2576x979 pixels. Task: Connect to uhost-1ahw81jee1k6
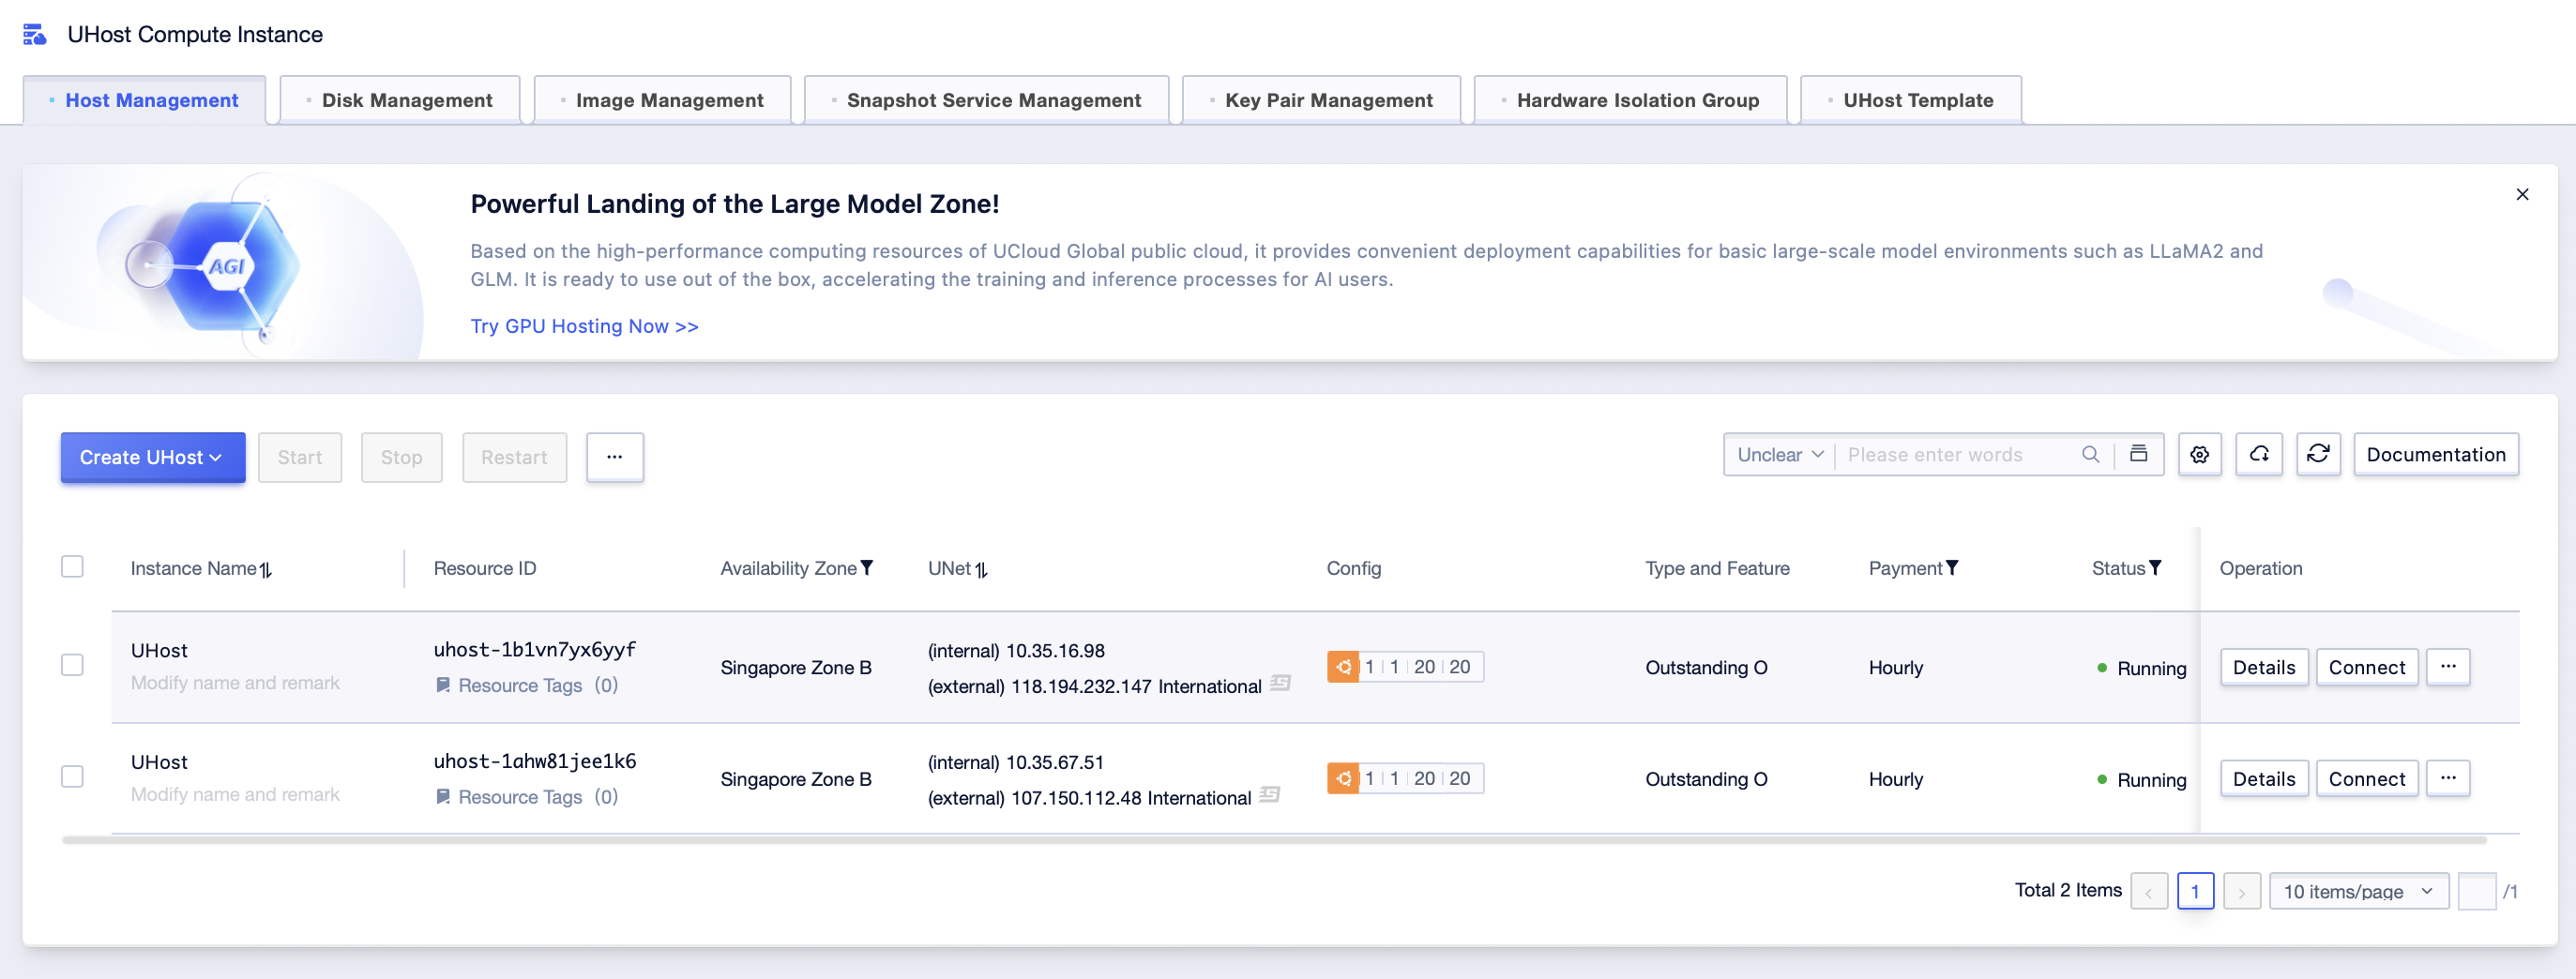2366,778
